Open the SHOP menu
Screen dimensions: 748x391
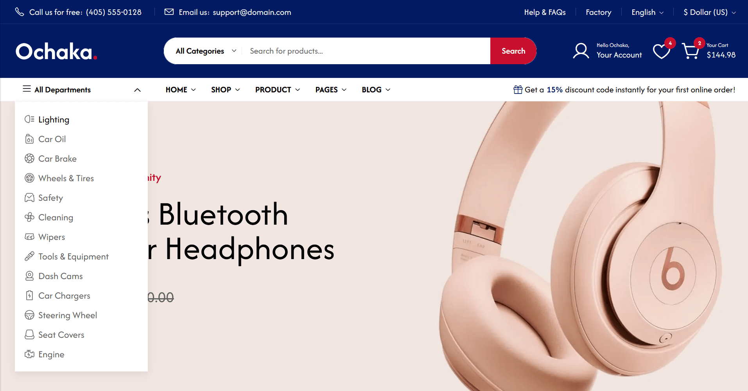(x=226, y=90)
